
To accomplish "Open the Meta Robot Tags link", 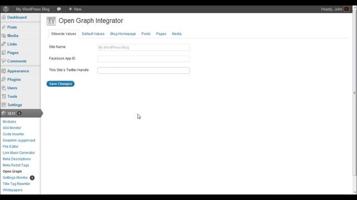I will (x=16, y=166).
